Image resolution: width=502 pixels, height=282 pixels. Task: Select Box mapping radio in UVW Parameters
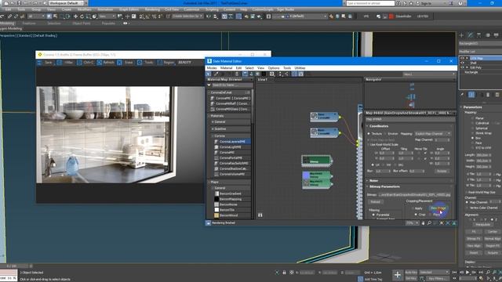coord(472,138)
